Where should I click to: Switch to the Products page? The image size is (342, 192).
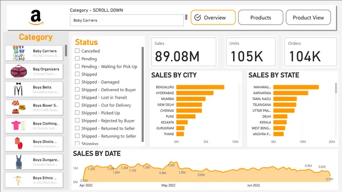[261, 18]
